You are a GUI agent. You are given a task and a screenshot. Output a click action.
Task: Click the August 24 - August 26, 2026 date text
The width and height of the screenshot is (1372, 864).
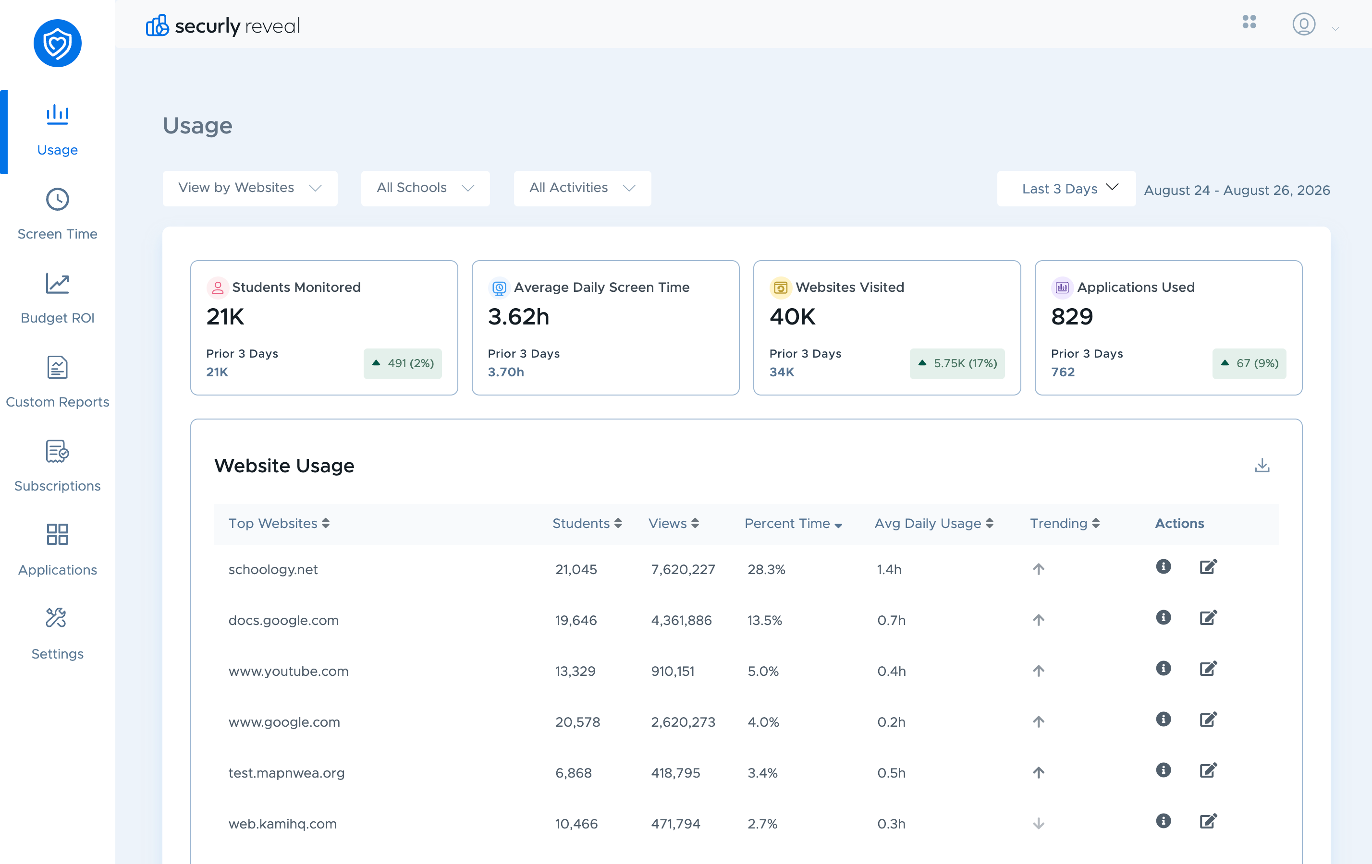(x=1237, y=190)
